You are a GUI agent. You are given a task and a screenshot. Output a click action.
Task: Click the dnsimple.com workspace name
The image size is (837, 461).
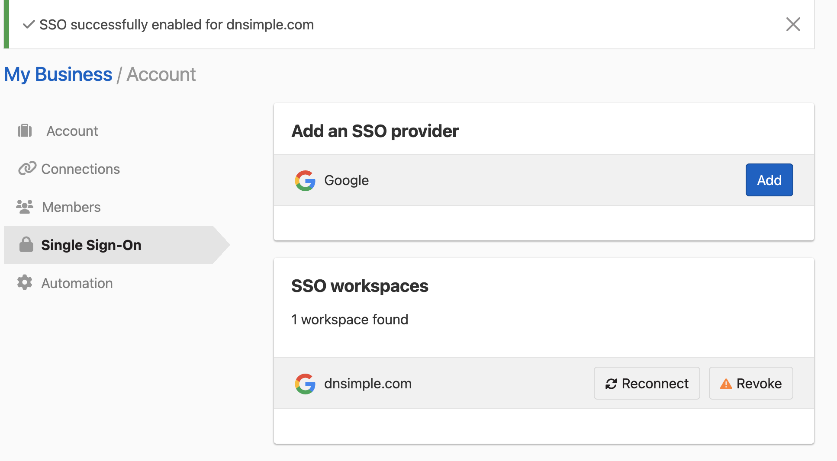pos(368,384)
